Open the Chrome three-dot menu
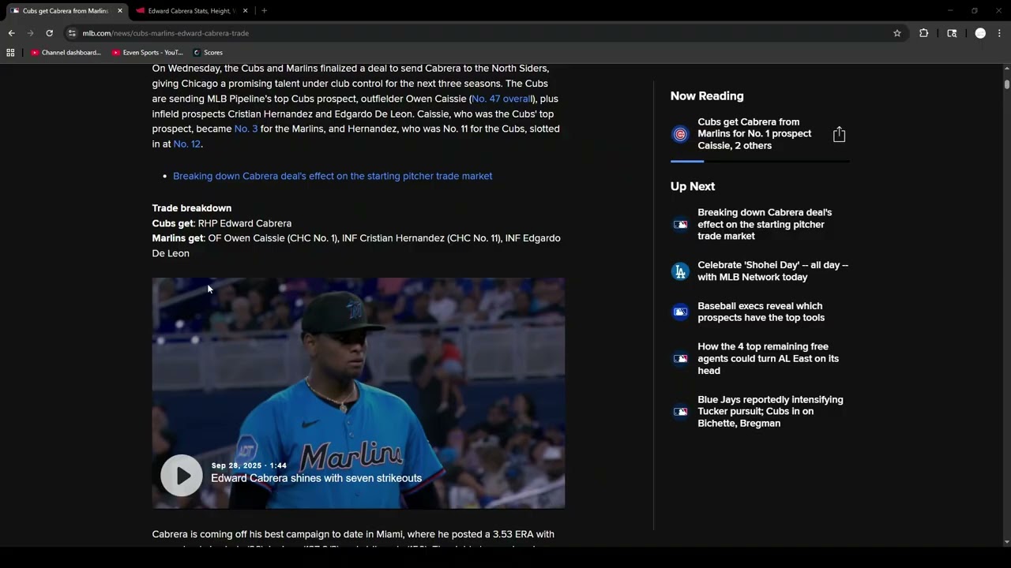 tap(999, 33)
